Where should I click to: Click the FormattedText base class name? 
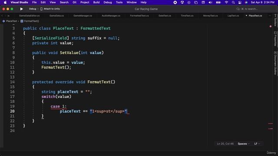[x=96, y=28]
